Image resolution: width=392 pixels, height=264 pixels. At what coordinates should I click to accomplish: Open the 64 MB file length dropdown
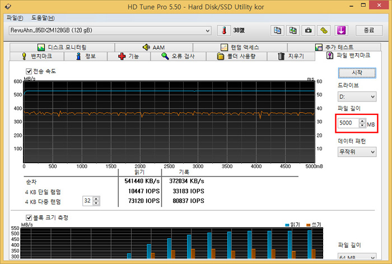click(x=357, y=257)
